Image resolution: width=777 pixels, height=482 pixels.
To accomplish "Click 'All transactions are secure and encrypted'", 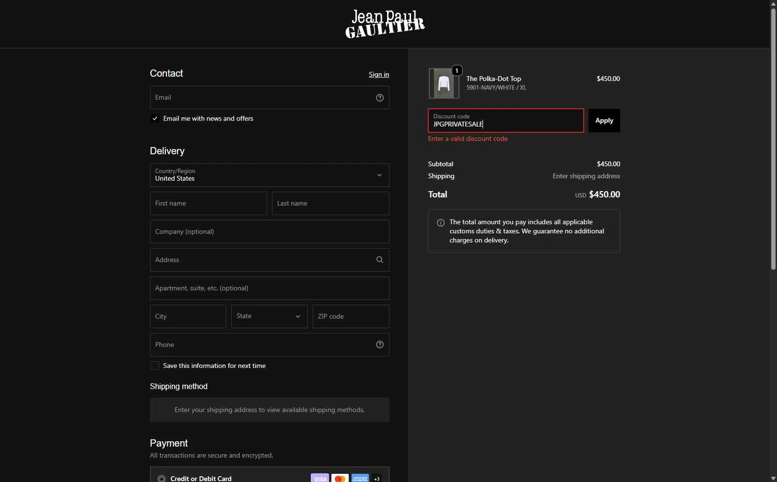I will pyautogui.click(x=212, y=455).
